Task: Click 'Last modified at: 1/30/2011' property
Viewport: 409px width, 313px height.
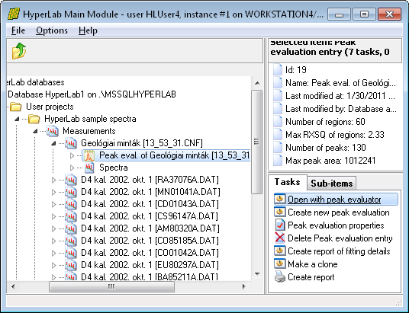Action: 340,96
